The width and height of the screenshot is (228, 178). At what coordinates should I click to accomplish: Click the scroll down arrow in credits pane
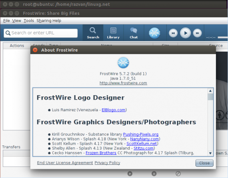(210, 153)
